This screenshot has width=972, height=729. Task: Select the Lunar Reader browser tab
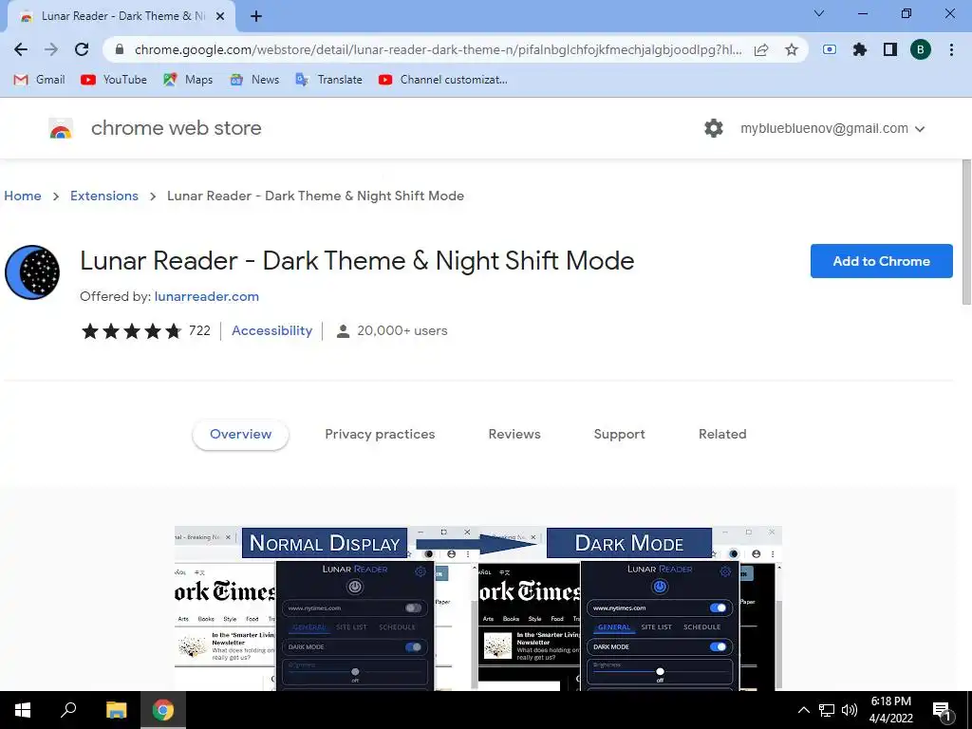click(121, 17)
